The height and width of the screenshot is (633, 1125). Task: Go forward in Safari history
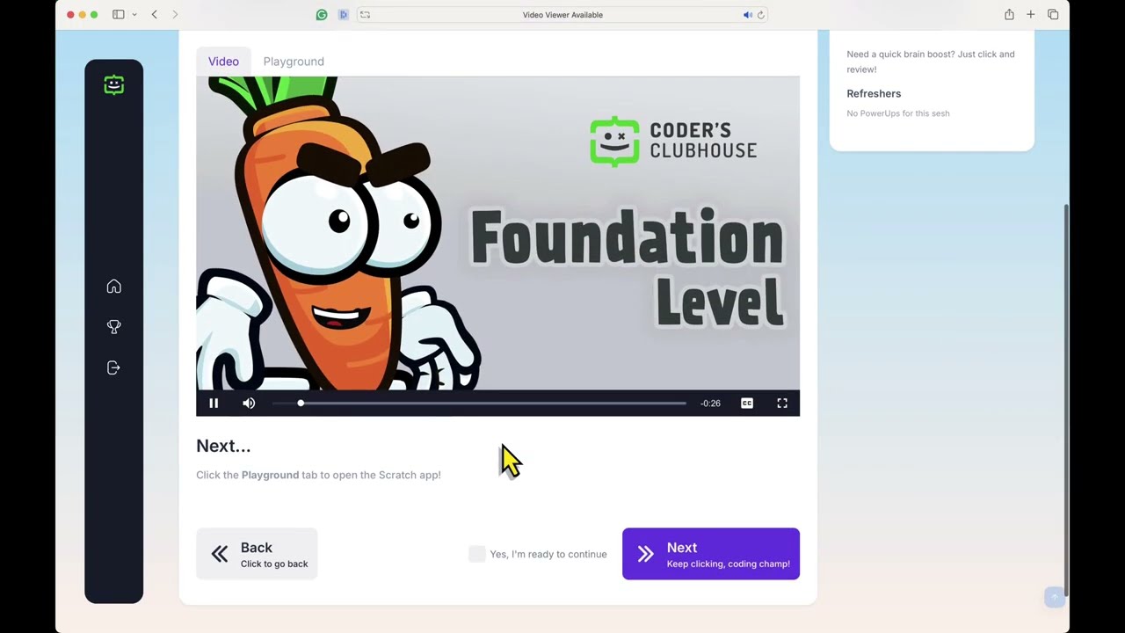175,14
